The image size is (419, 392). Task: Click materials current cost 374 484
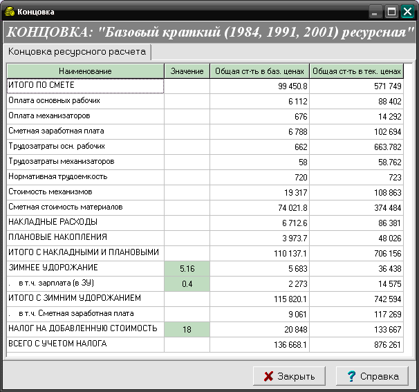coord(357,208)
